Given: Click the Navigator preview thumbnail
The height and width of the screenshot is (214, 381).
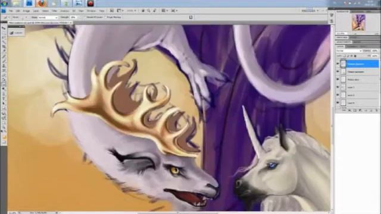Looking at the screenshot, I should click(358, 23).
